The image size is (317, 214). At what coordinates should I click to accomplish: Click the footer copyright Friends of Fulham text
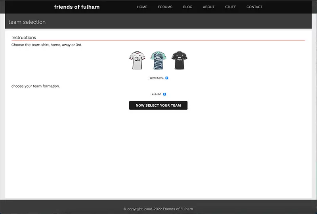pos(158,209)
